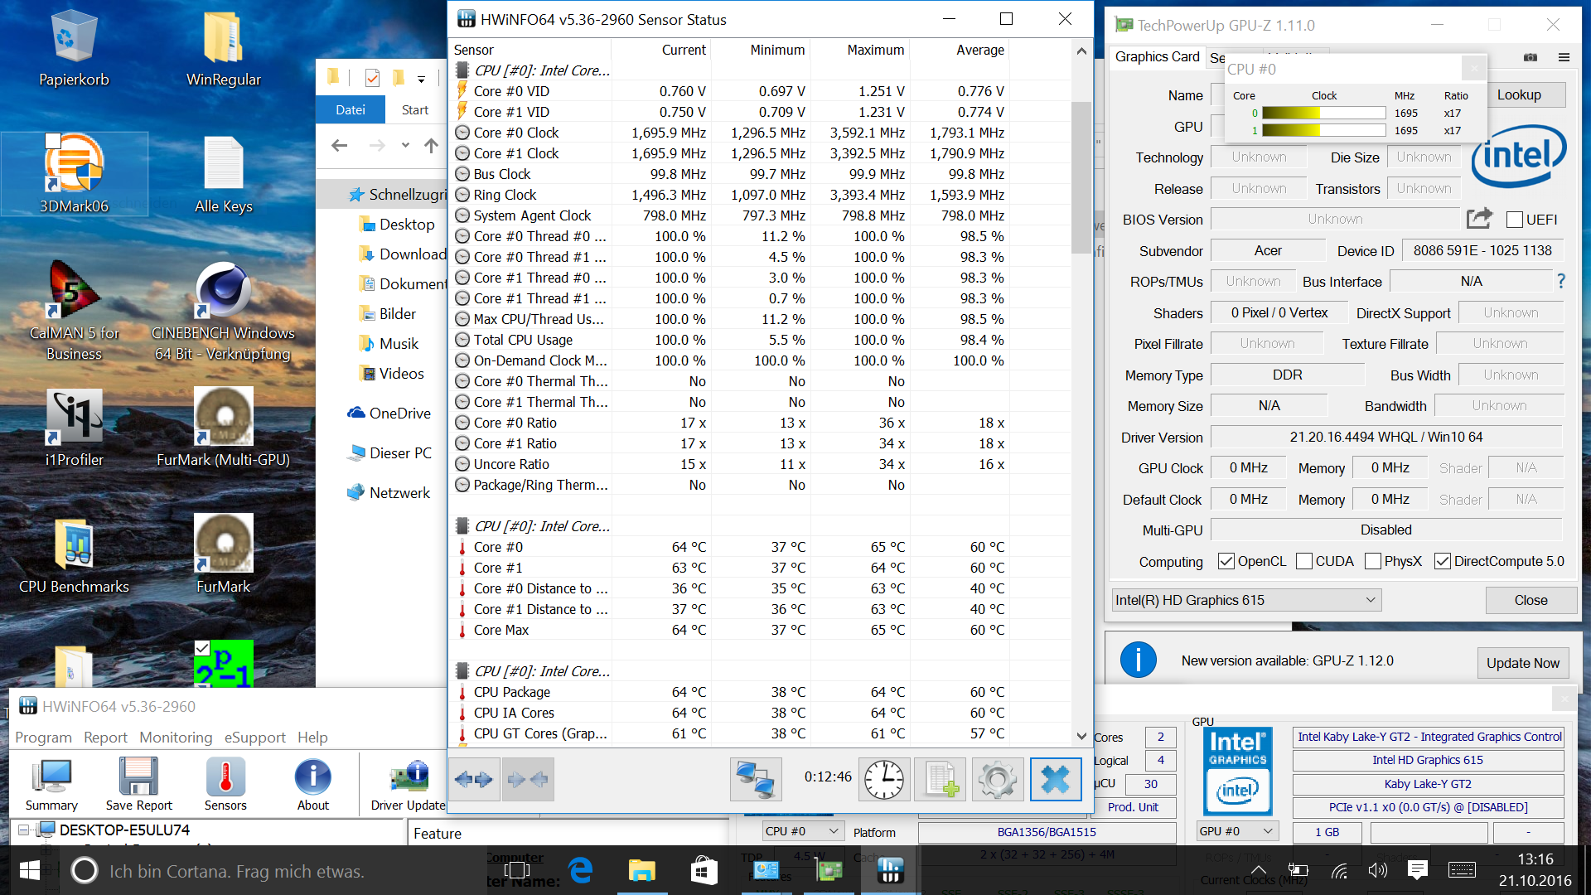Screen dimensions: 1591x895
Task: Click the remote network monitoring icon
Action: coord(755,779)
